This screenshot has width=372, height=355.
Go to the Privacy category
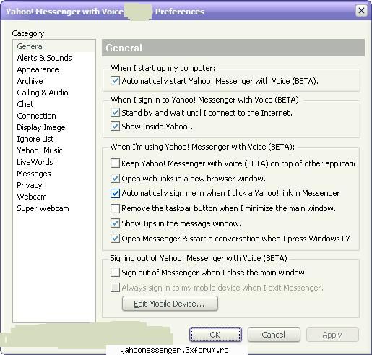[30, 185]
